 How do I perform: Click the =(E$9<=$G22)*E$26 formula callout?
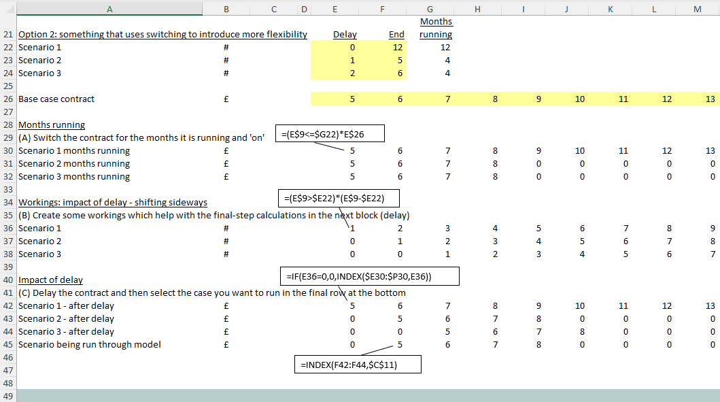[x=330, y=133]
